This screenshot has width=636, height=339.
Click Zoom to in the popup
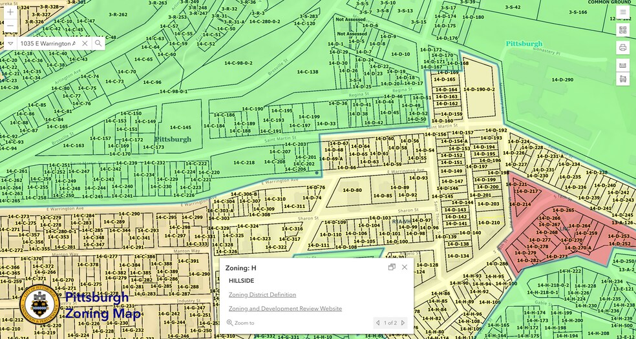coord(240,323)
